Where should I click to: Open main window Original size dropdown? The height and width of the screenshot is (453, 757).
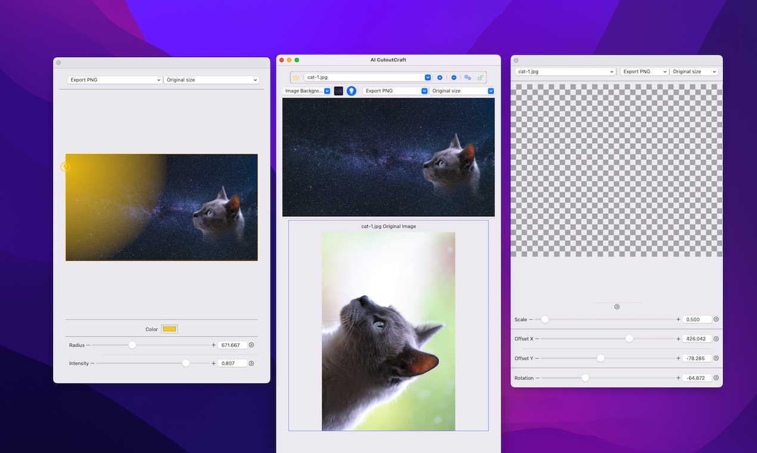click(x=462, y=91)
